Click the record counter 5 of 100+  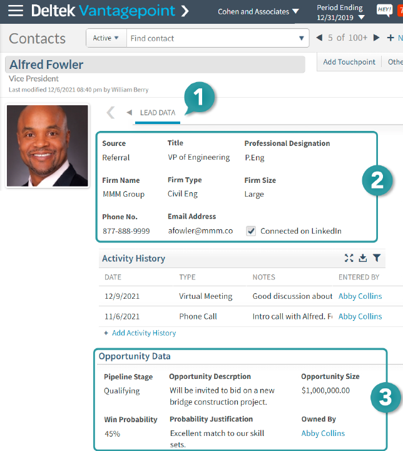(348, 38)
